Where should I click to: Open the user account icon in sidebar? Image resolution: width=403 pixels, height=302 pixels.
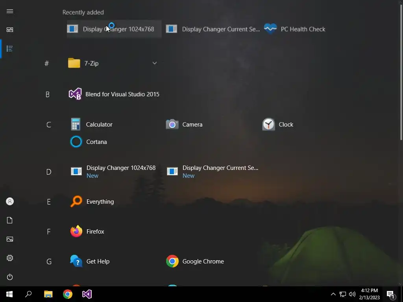10,201
